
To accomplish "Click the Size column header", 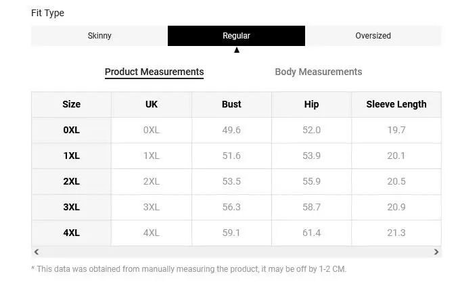I will tap(71, 105).
